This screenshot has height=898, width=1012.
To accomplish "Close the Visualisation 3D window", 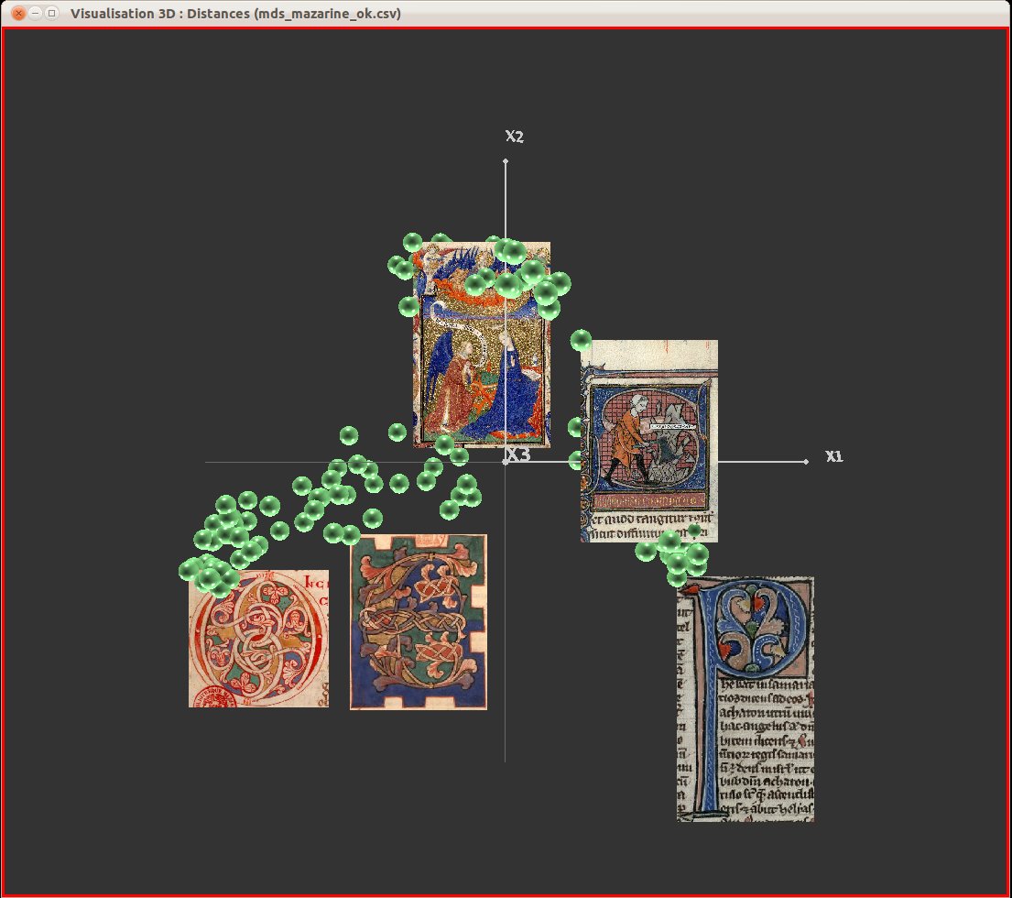I will coord(18,13).
